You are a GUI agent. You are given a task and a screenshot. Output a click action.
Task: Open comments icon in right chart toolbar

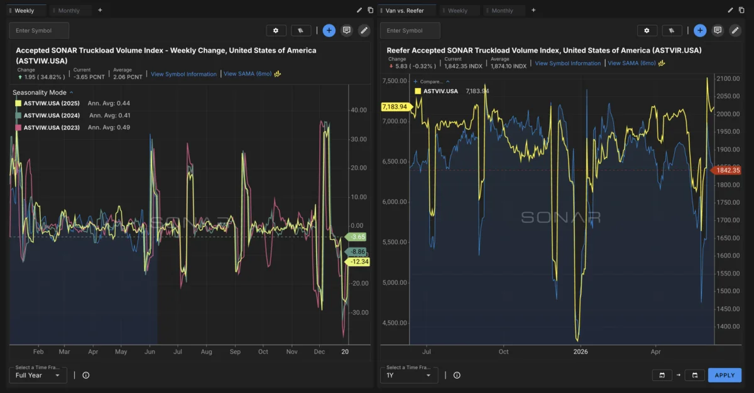[x=718, y=30]
